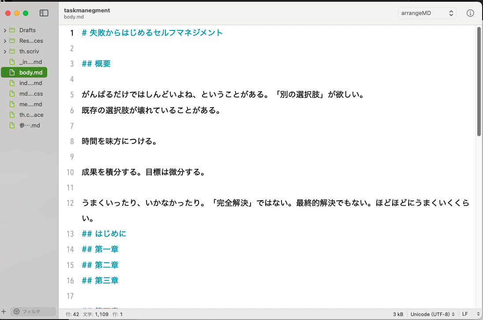
Task: Open the document info inspector icon
Action: click(470, 13)
